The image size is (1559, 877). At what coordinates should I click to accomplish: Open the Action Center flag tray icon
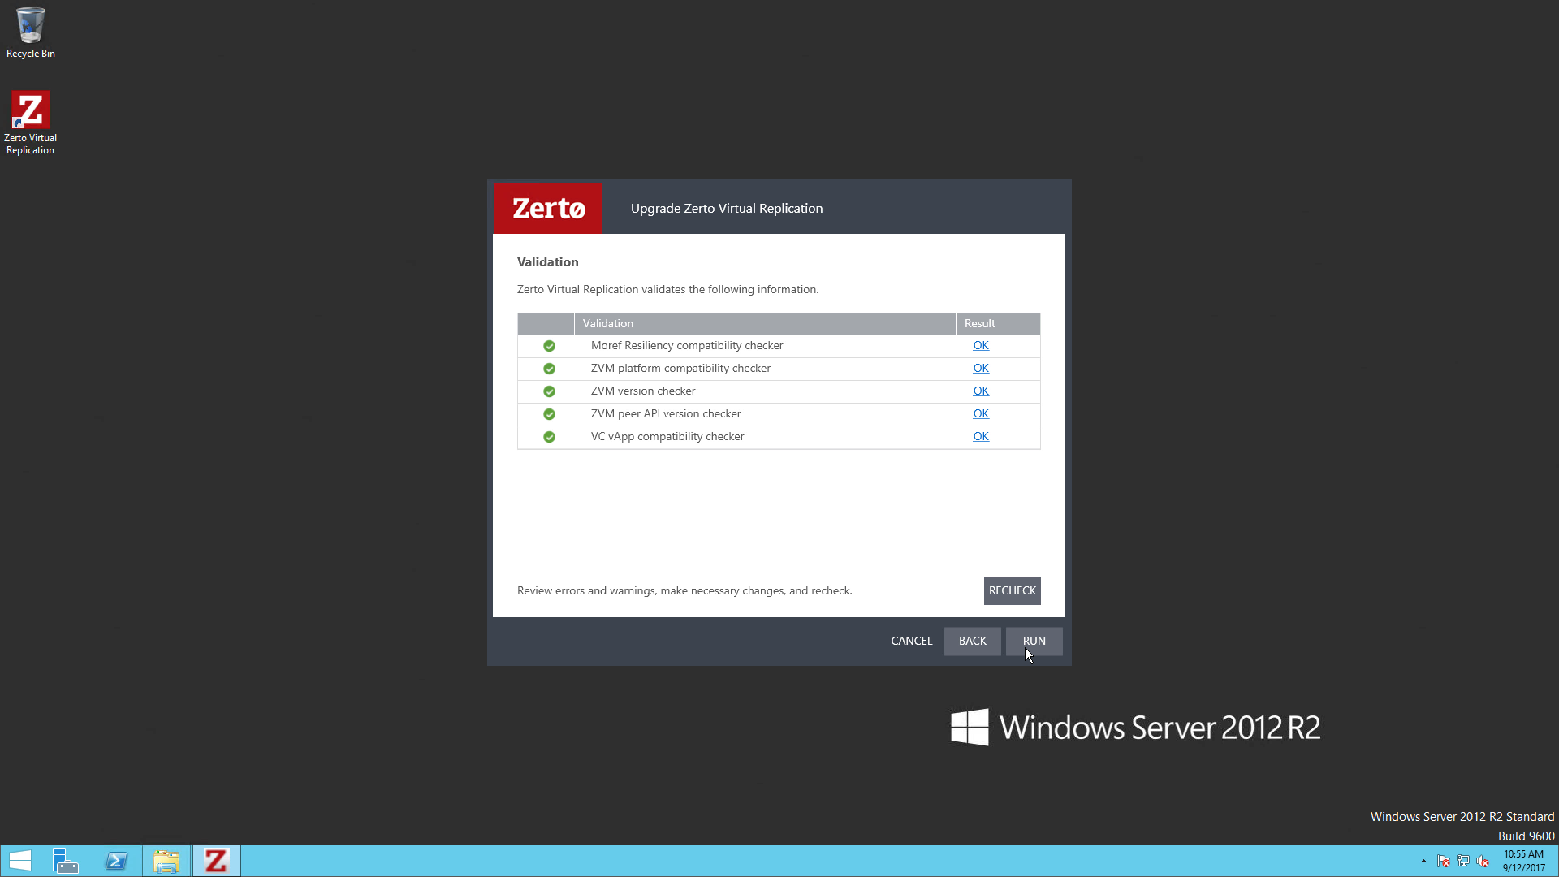point(1443,861)
